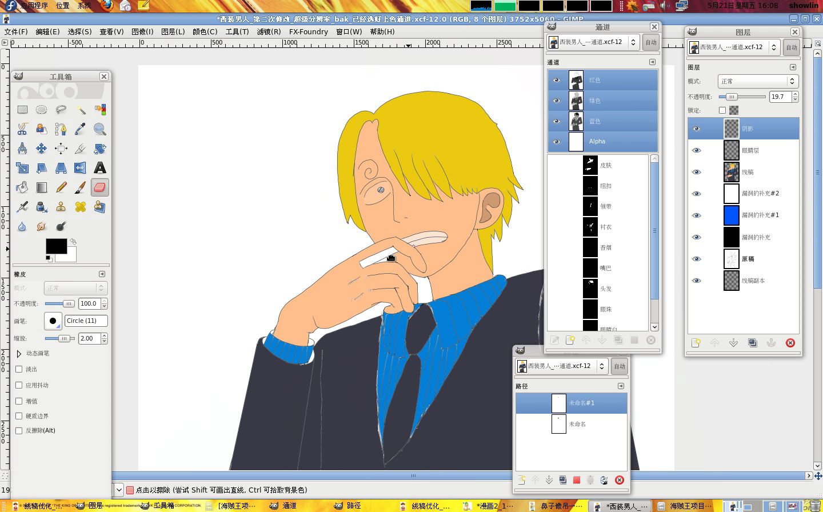Open the tab menu arrow beside 通道 heading

click(x=652, y=62)
